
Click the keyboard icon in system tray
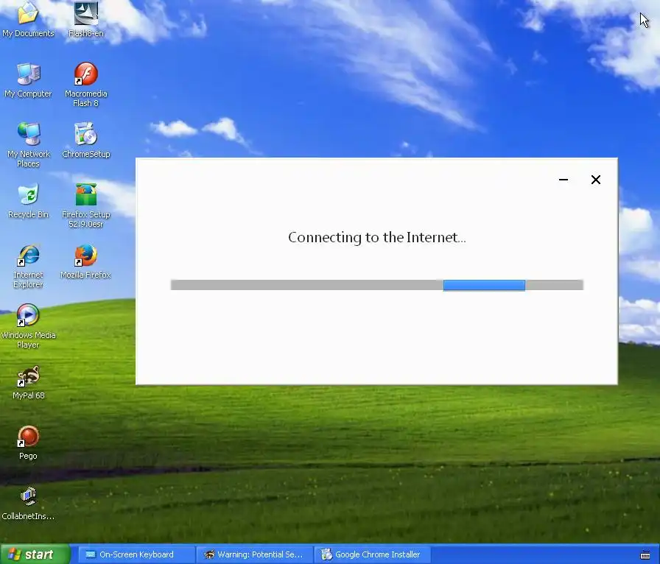645,555
